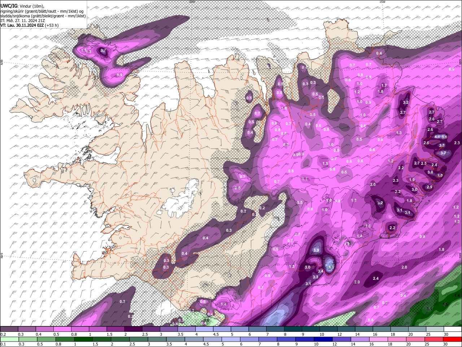Click the "2.9" precipitation value on the map

pyautogui.click(x=430, y=187)
